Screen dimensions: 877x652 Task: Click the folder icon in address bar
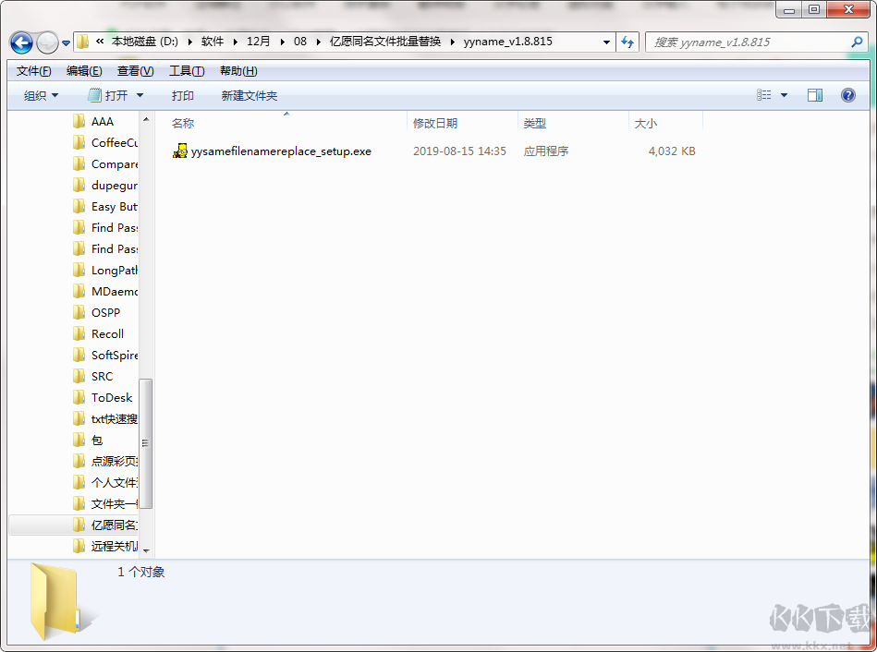pyautogui.click(x=83, y=42)
